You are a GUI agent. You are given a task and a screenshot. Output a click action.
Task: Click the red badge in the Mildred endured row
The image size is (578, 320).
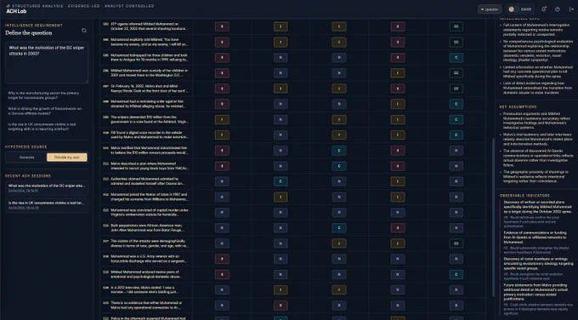[x=222, y=275]
